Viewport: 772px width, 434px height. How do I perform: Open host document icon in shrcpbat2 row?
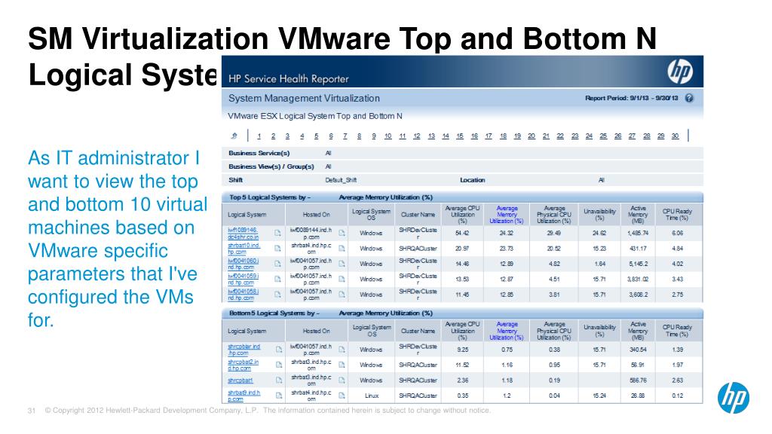(x=342, y=365)
